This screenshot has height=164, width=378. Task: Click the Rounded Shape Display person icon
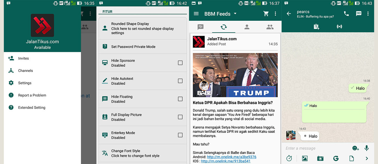click(x=105, y=28)
